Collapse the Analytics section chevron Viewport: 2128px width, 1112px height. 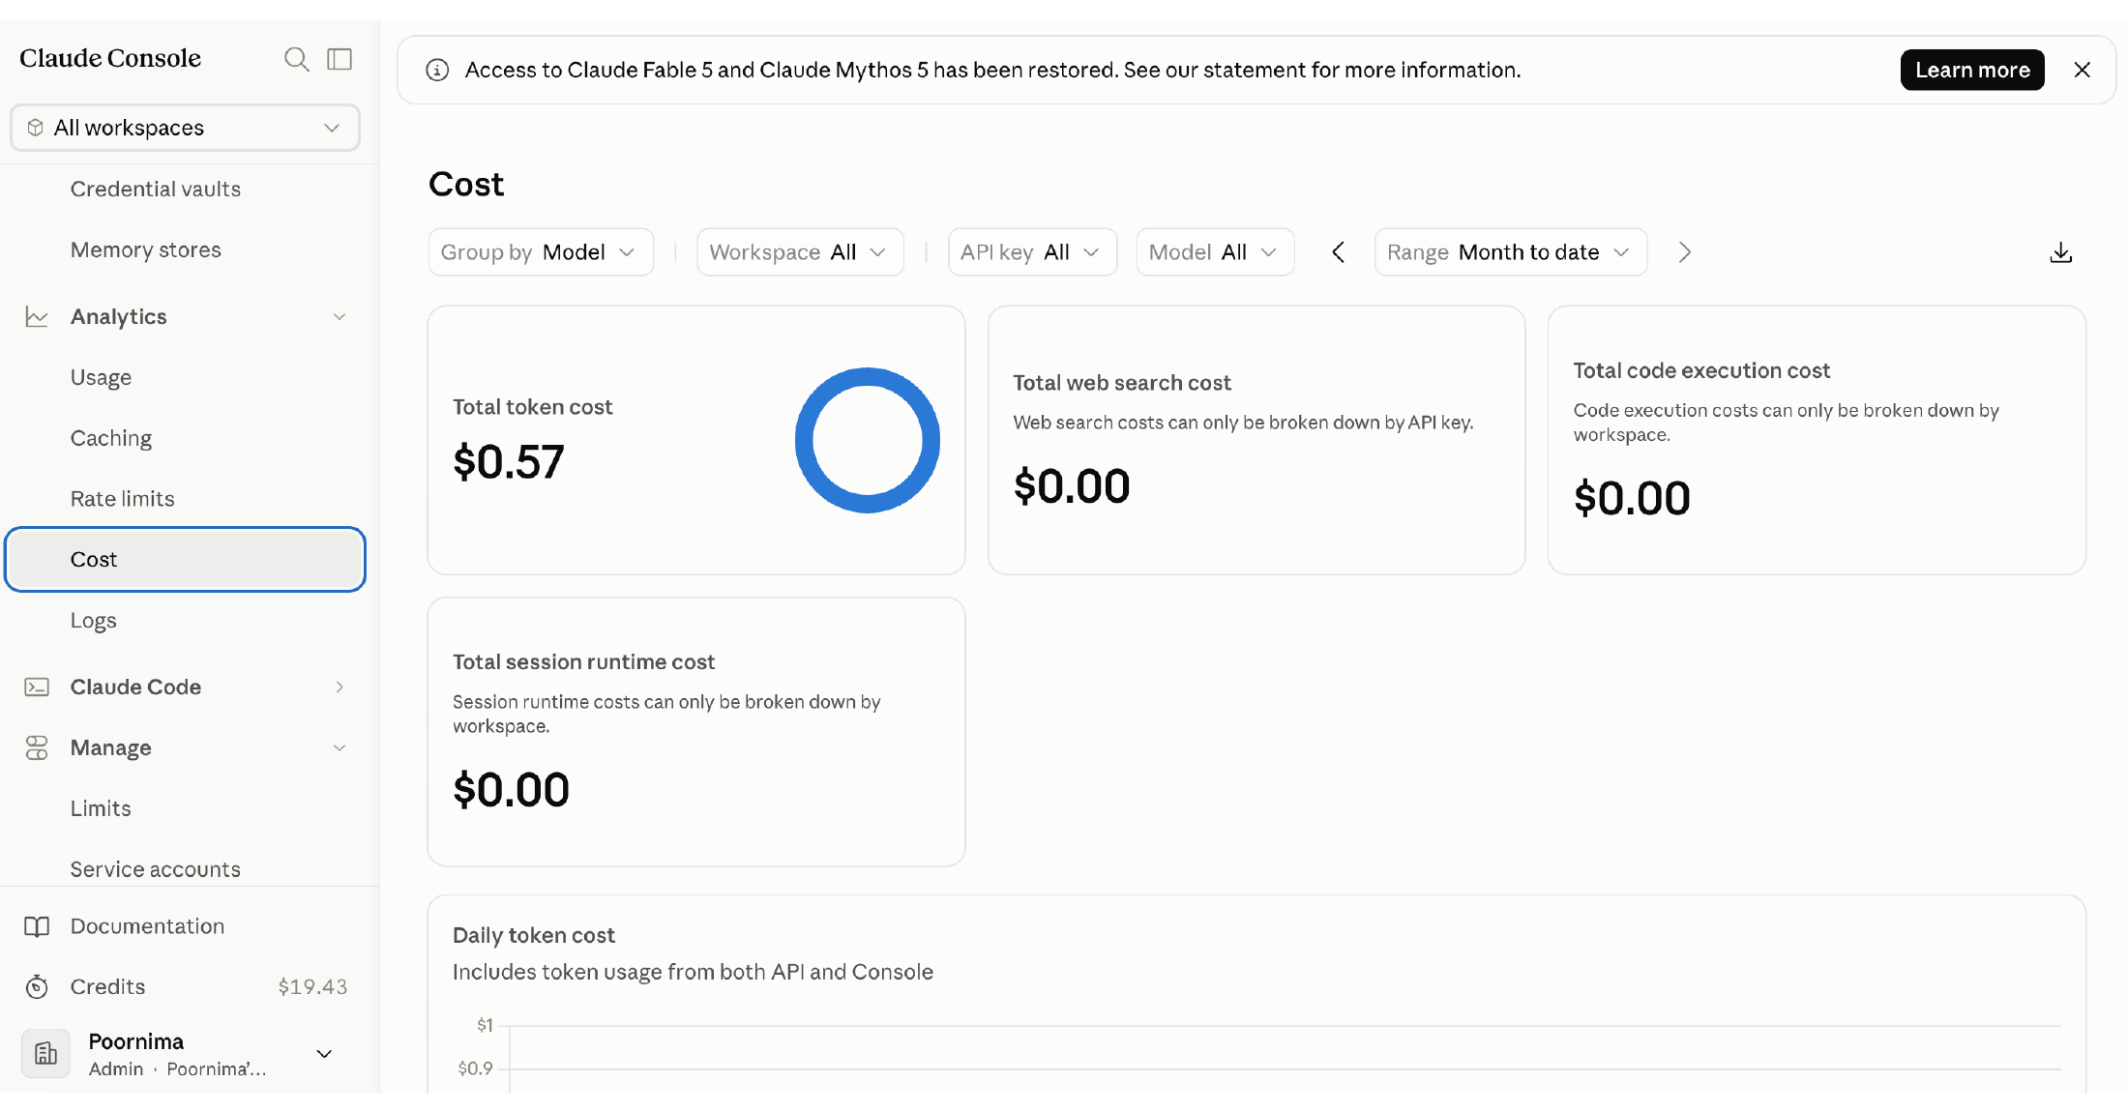tap(340, 317)
